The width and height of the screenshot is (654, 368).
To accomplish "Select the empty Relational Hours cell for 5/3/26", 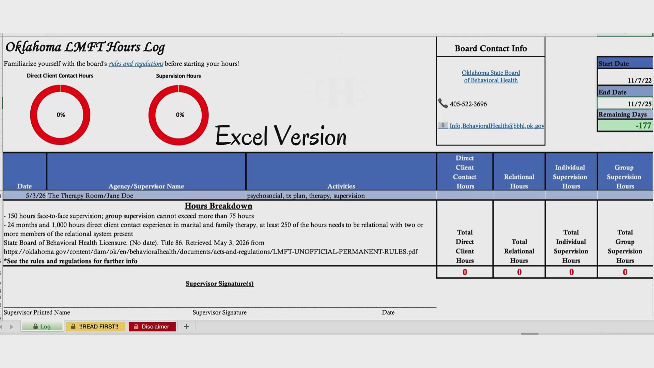I will point(519,196).
